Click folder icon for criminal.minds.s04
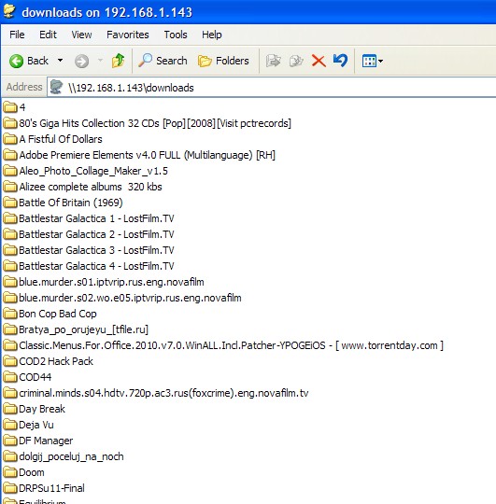This screenshot has width=496, height=504. (10, 393)
